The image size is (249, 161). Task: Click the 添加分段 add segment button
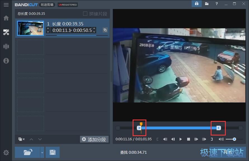tap(94, 139)
